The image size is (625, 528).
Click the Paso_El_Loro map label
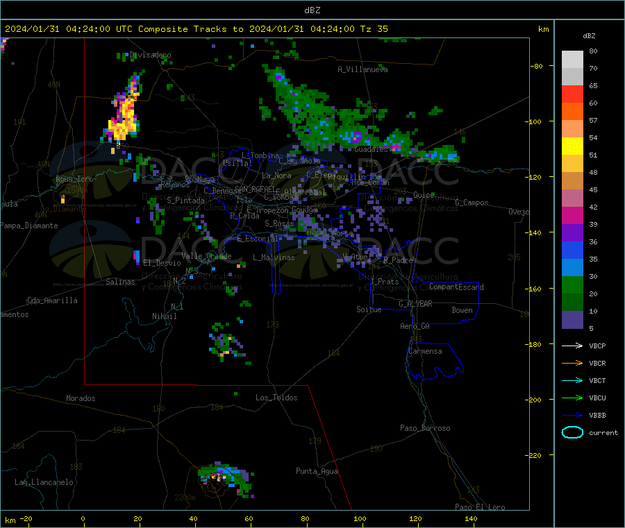pyautogui.click(x=480, y=507)
